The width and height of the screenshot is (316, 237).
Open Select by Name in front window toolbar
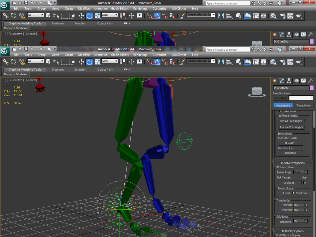pos(56,62)
